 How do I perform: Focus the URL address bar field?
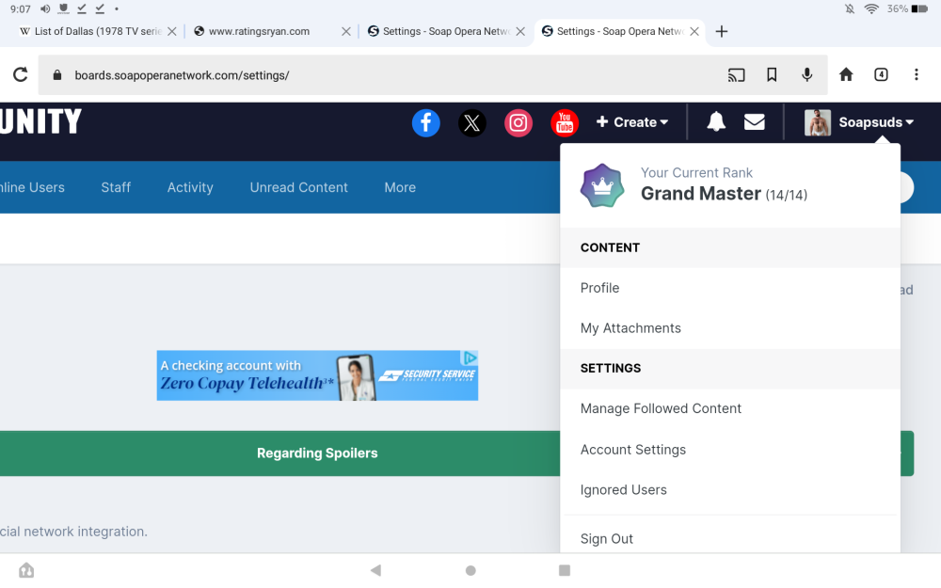(x=376, y=75)
